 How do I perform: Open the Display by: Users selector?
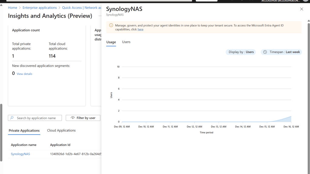241,52
